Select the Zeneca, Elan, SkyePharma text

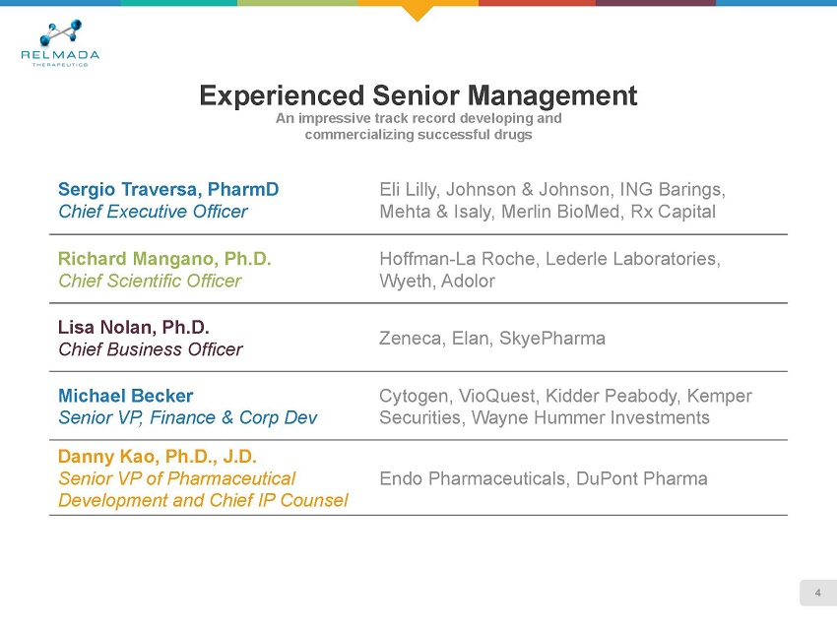(491, 339)
